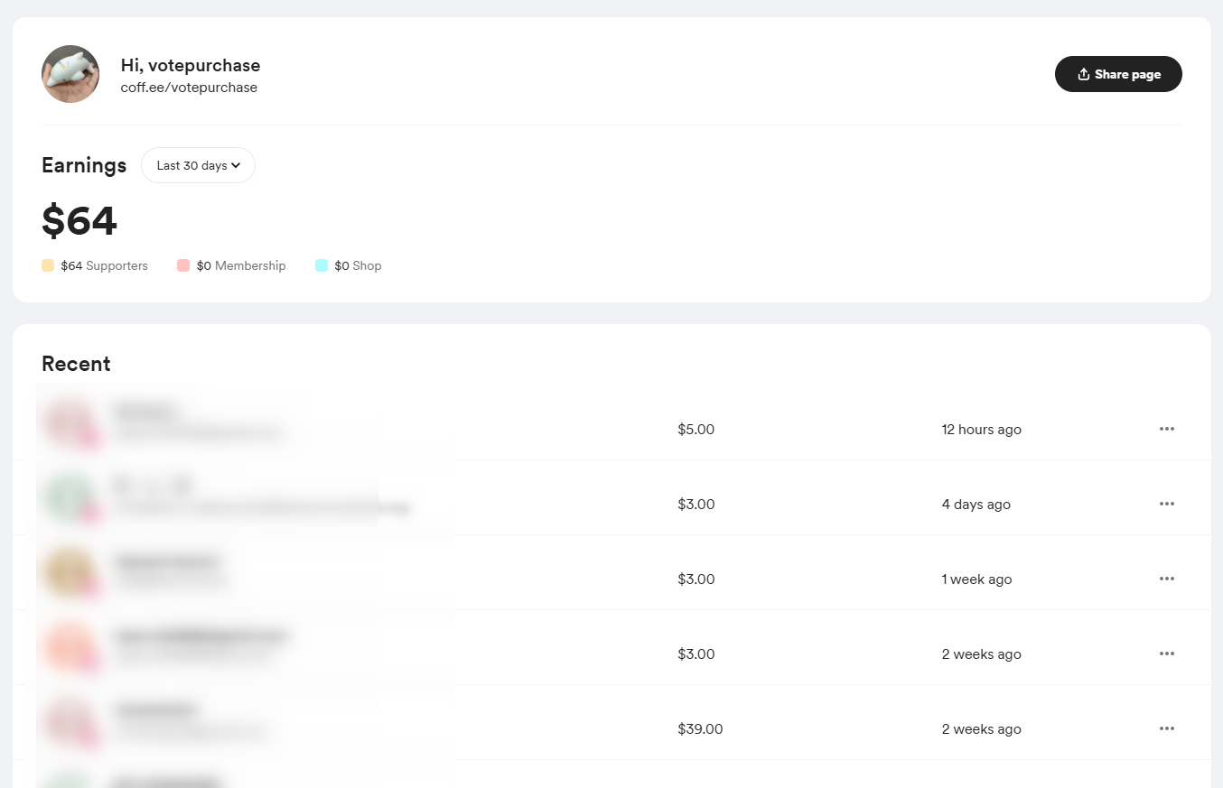Expand the Last 30 days dropdown

click(x=198, y=165)
